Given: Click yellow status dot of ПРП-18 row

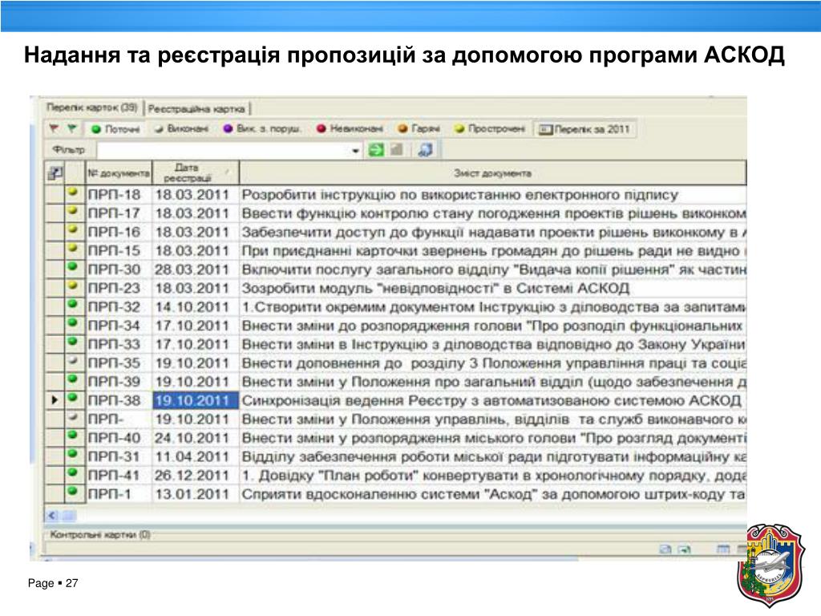Looking at the screenshot, I should tap(73, 192).
